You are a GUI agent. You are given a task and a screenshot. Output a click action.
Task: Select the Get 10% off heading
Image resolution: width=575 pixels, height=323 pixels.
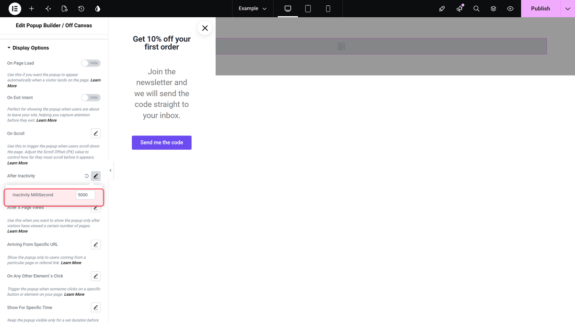click(x=162, y=43)
